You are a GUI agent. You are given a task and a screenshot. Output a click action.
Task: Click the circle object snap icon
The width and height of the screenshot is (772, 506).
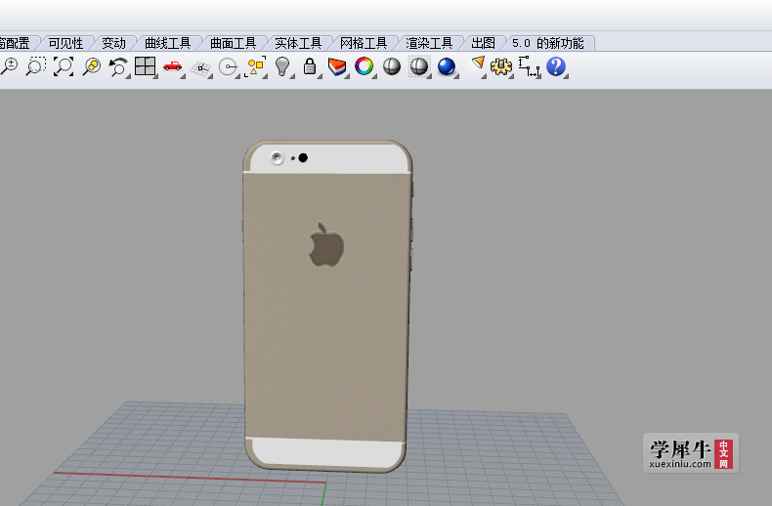(228, 67)
